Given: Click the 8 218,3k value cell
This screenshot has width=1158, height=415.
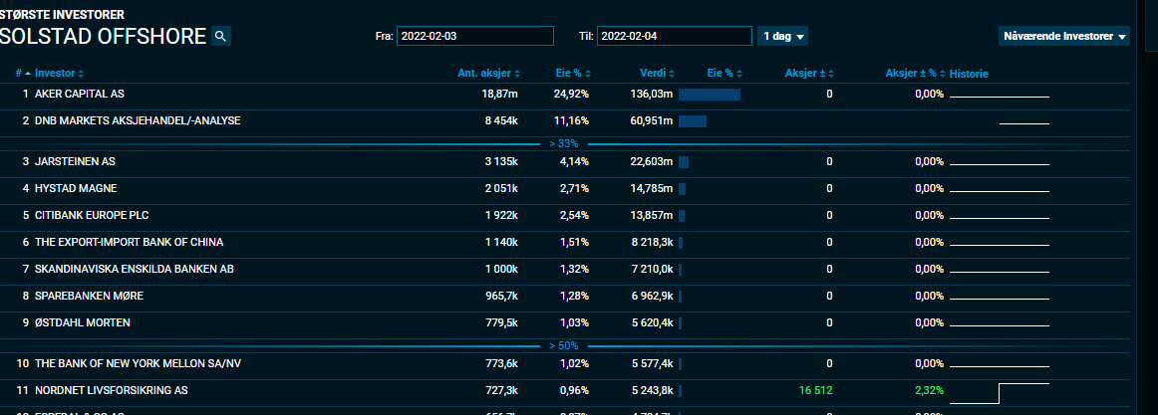Looking at the screenshot, I should click(652, 242).
